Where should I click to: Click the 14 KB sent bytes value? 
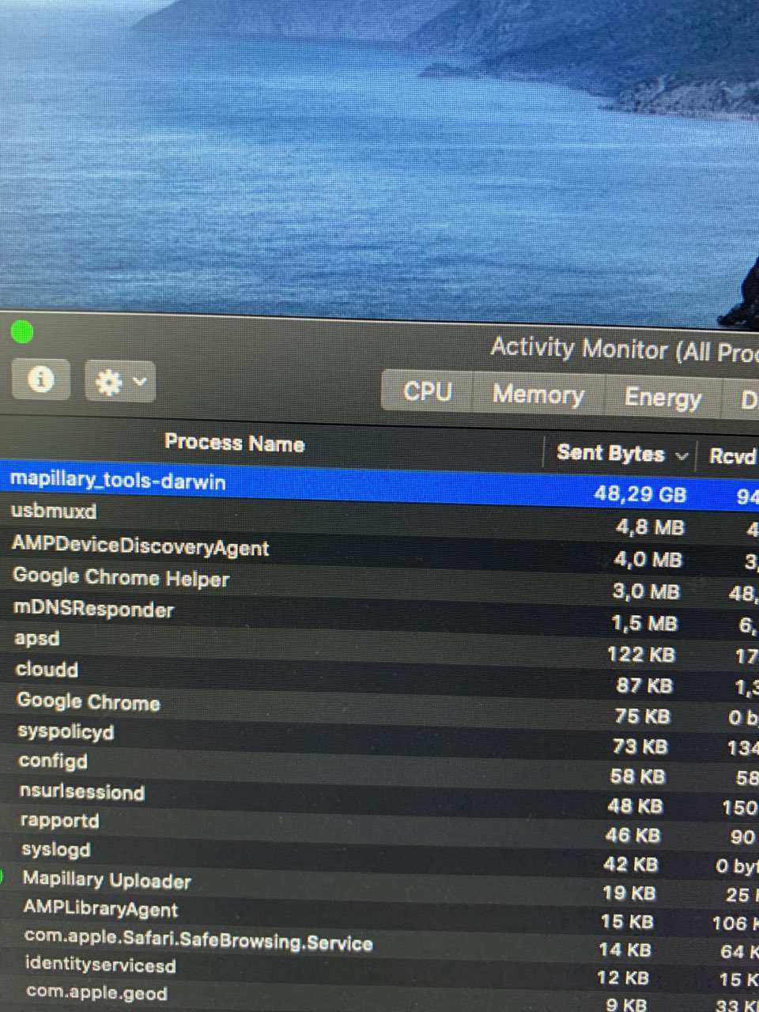pyautogui.click(x=625, y=950)
